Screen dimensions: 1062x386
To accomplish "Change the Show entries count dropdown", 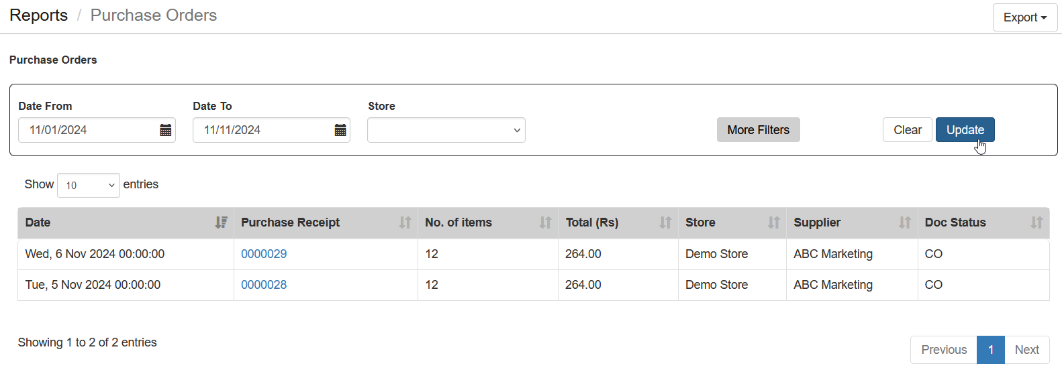I will pos(89,185).
